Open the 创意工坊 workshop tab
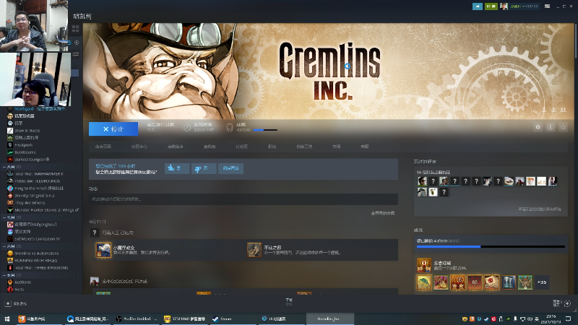This screenshot has height=325, width=578. coord(304,147)
